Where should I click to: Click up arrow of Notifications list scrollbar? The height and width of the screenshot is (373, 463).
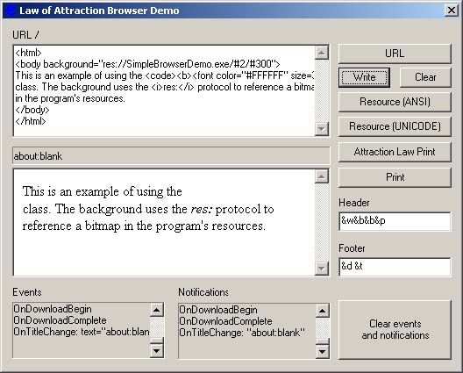tap(322, 311)
